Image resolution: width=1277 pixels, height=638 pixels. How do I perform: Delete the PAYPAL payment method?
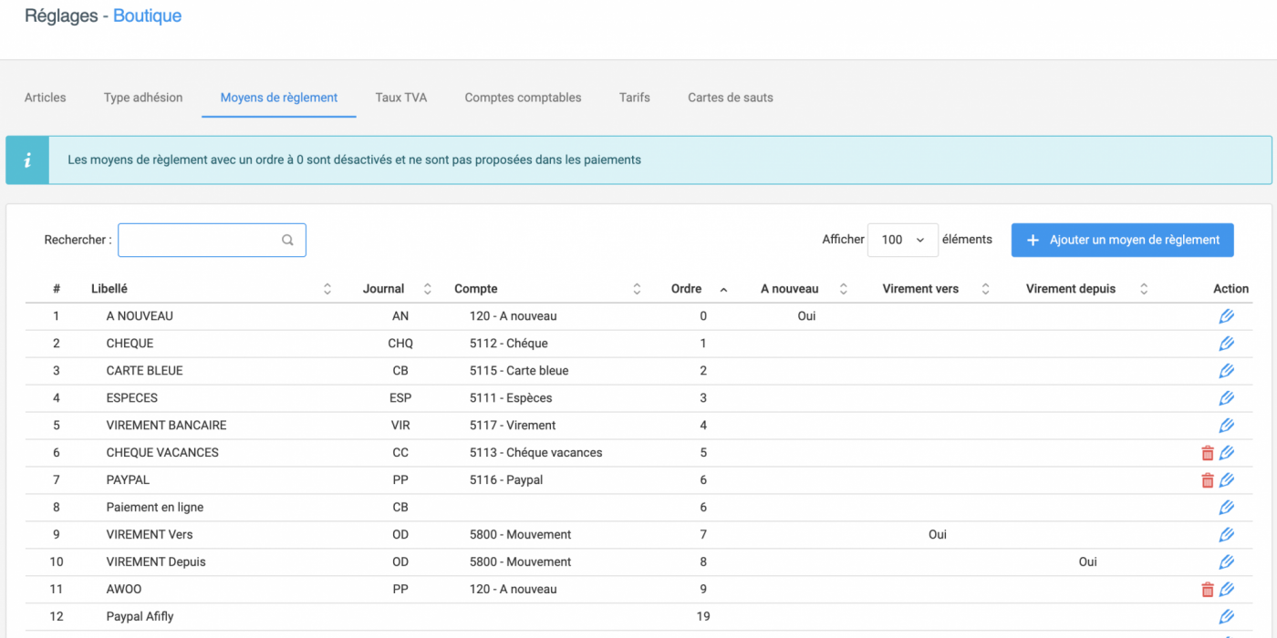pos(1208,480)
